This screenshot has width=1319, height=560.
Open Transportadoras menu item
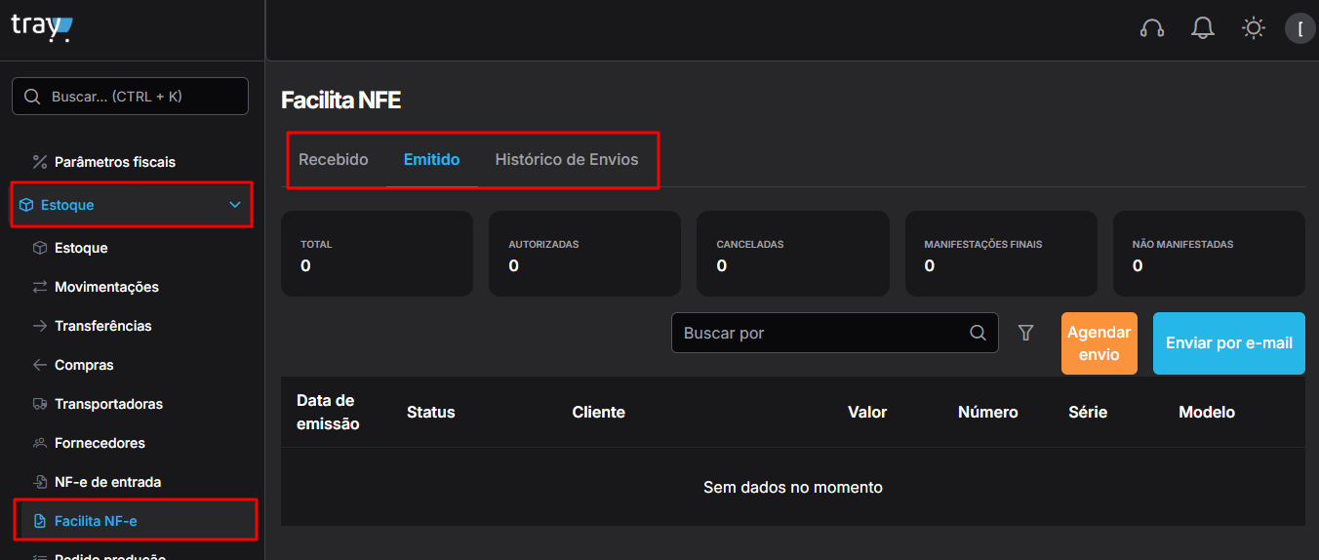pos(108,404)
